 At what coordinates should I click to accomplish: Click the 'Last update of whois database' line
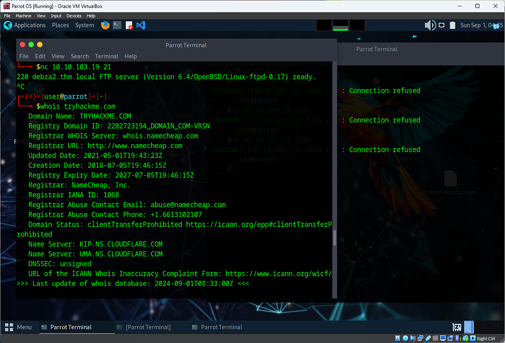(x=133, y=283)
